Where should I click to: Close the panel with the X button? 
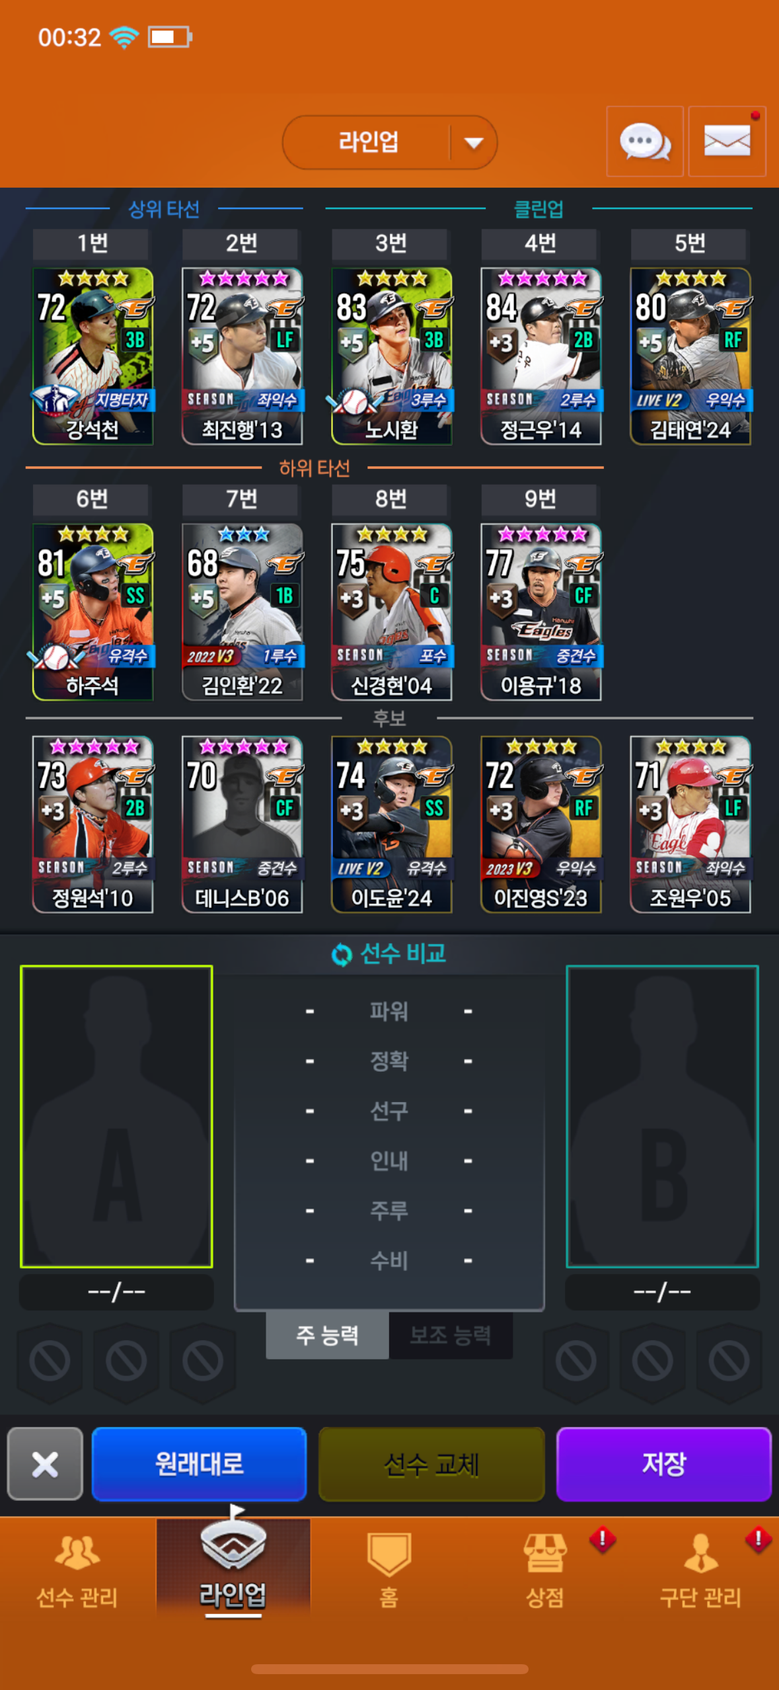click(45, 1464)
